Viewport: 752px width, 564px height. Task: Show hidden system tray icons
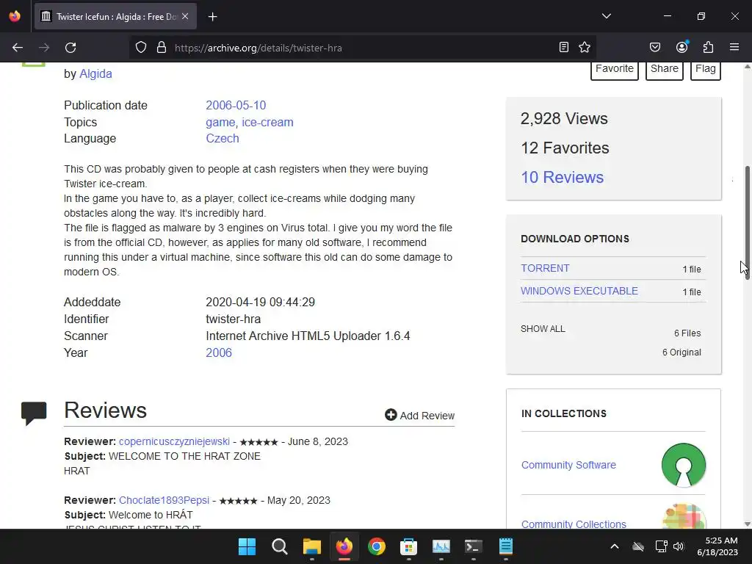(x=615, y=546)
